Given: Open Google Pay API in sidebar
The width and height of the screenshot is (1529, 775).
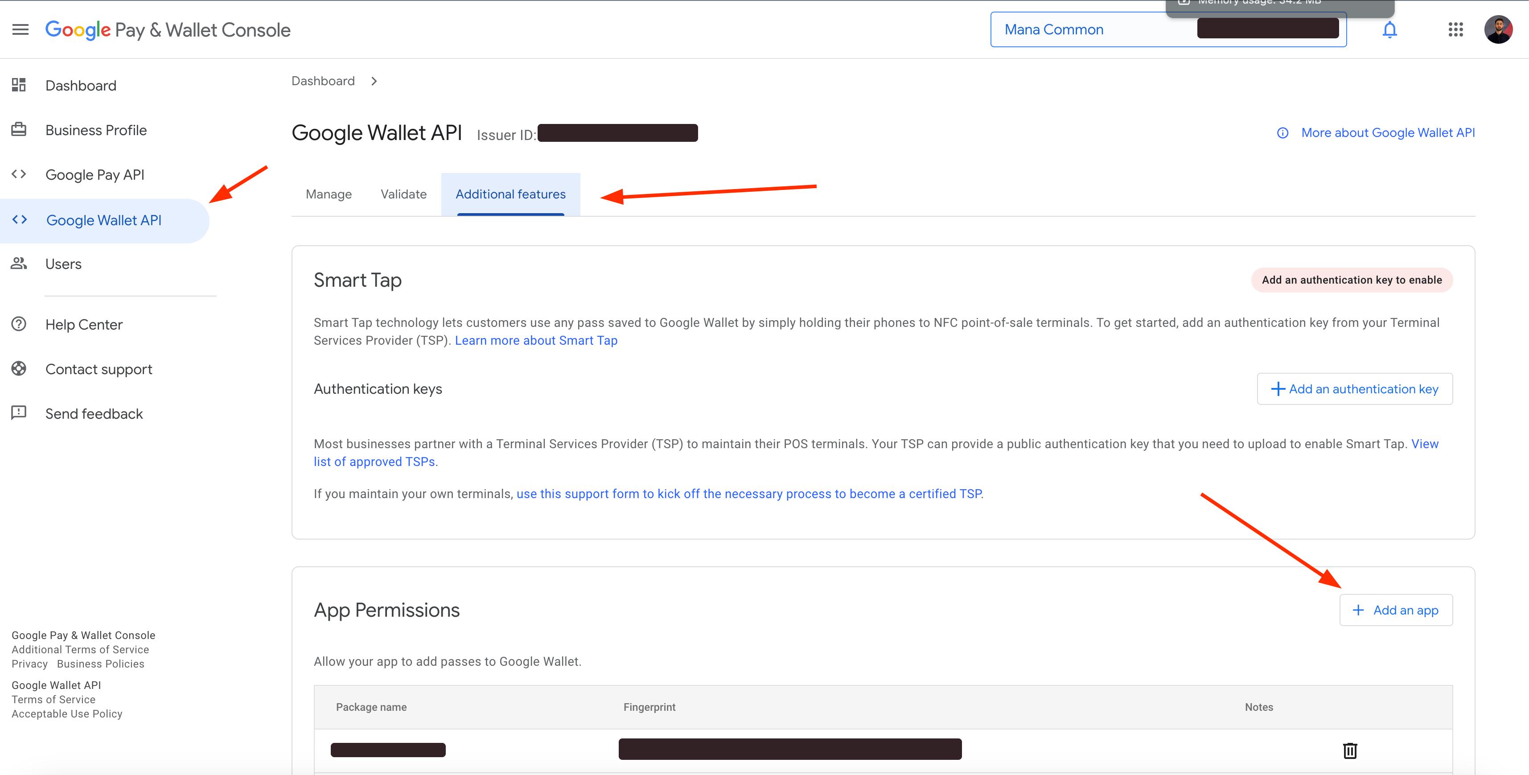Looking at the screenshot, I should 95,175.
